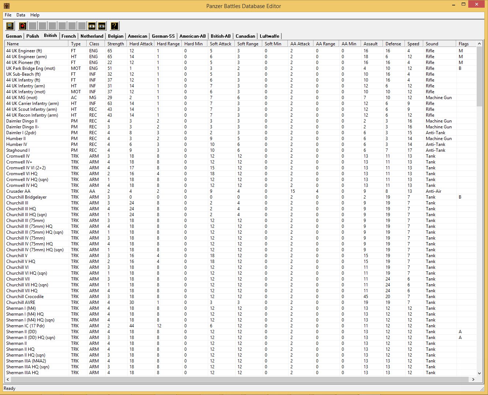The height and width of the screenshot is (395, 488).
Task: Click the application icon in the title bar
Action: click(6, 6)
